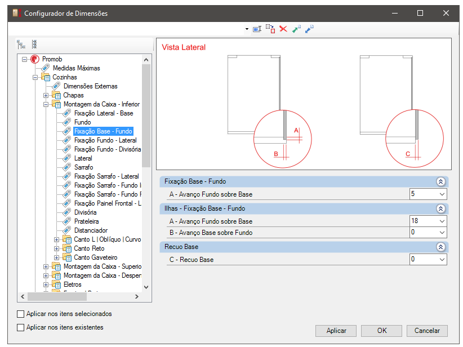Select the Distanciador tree item
The height and width of the screenshot is (347, 463).
pyautogui.click(x=91, y=230)
